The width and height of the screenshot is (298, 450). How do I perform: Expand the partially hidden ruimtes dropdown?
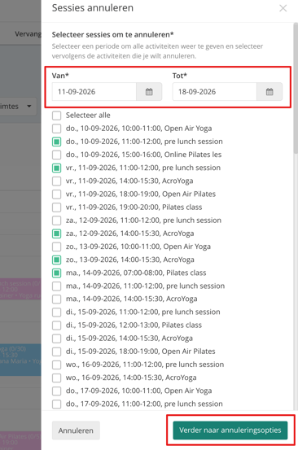pyautogui.click(x=18, y=106)
